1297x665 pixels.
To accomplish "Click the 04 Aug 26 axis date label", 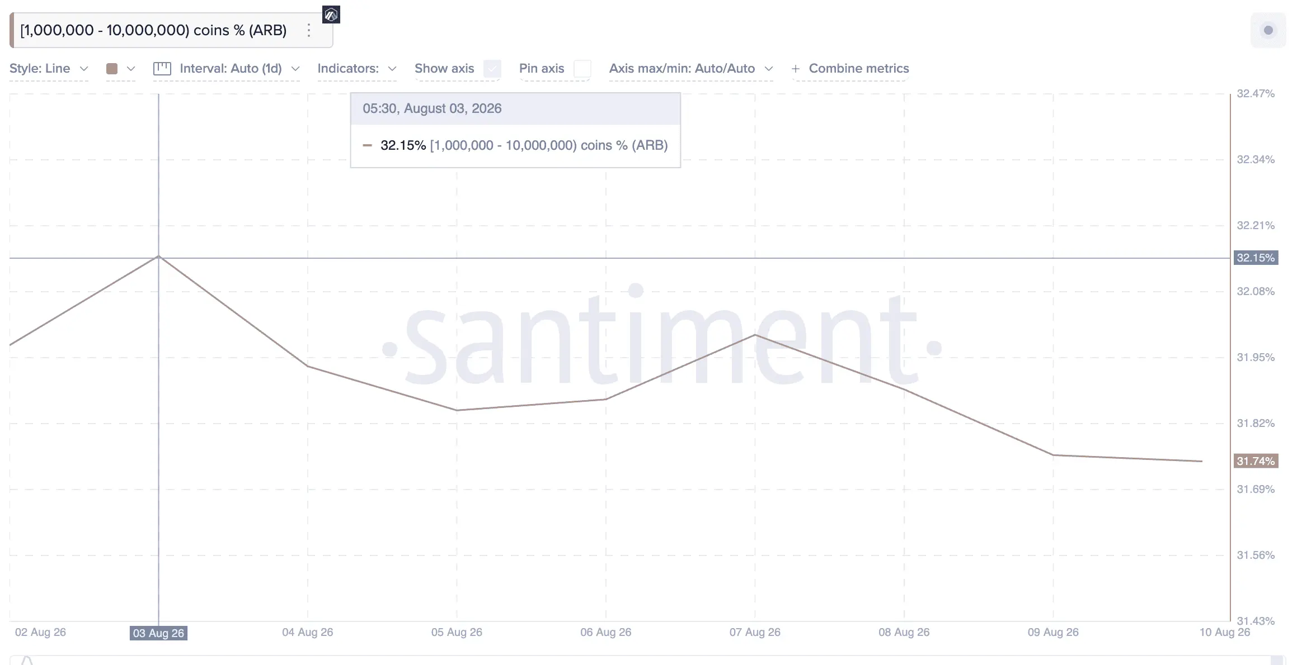I will (307, 632).
